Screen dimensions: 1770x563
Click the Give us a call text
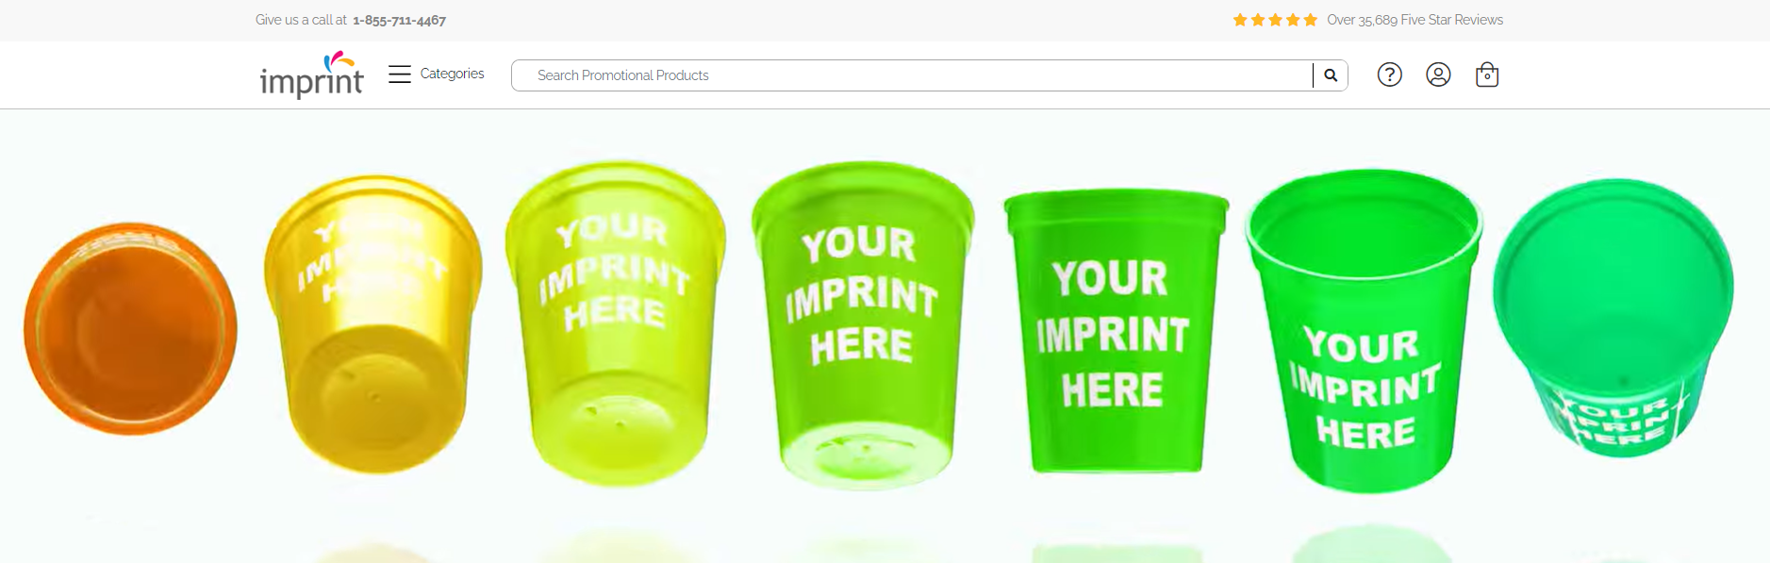[x=301, y=20]
